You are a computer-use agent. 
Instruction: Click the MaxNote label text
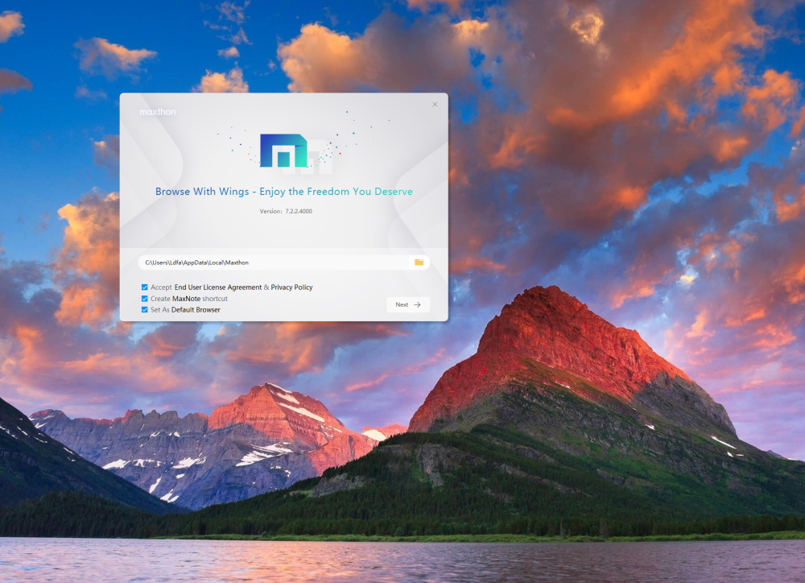point(187,299)
